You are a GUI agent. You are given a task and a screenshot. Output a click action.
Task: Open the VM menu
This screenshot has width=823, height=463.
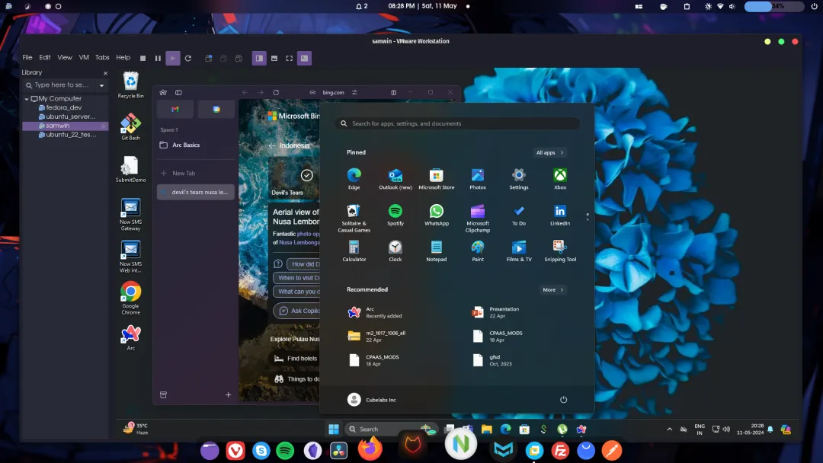pos(84,57)
